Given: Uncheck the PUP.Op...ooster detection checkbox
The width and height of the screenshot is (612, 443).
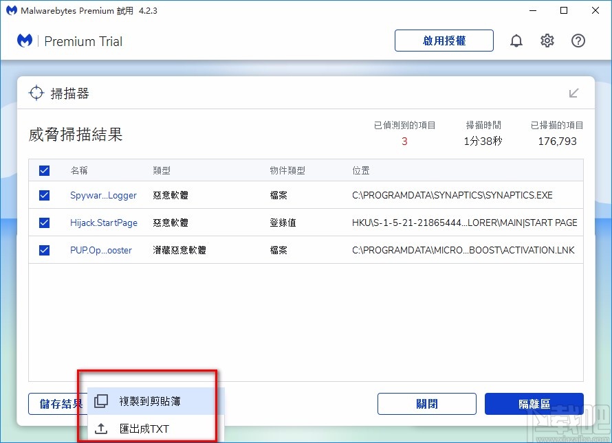Looking at the screenshot, I should 44,250.
